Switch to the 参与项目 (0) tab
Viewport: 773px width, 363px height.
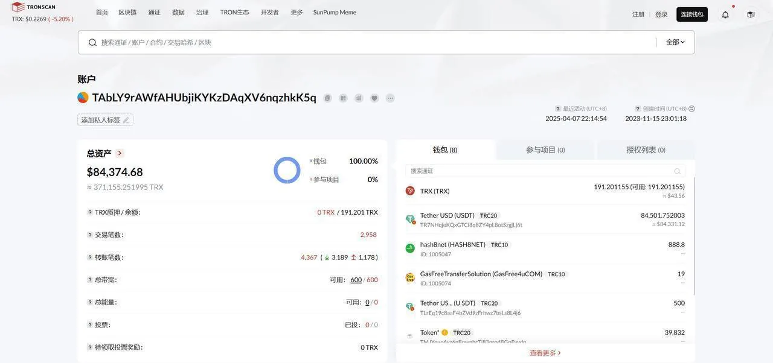tap(545, 150)
